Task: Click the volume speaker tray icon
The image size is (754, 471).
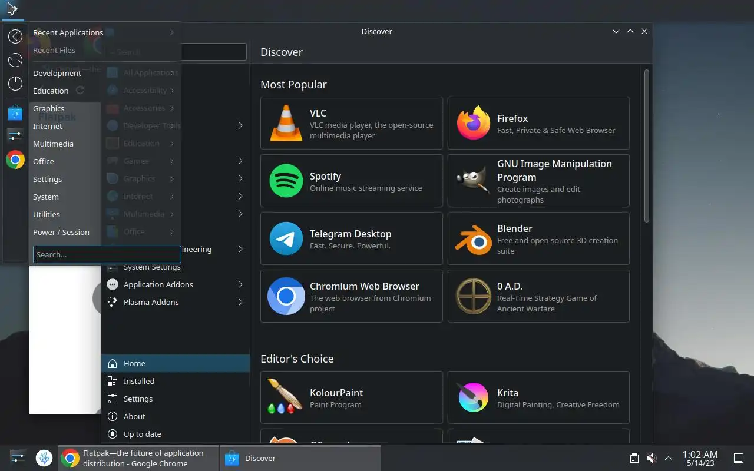Action: (x=652, y=458)
